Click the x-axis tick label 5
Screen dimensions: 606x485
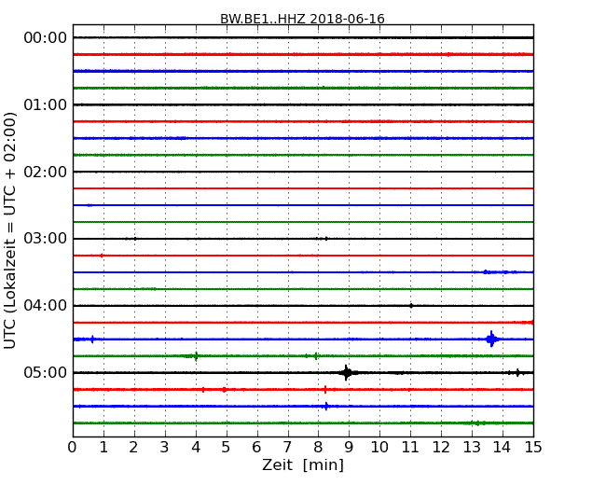click(x=226, y=448)
